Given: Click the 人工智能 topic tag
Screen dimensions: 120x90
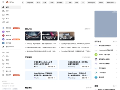Looking at the screenshot, I should click(x=69, y=3).
